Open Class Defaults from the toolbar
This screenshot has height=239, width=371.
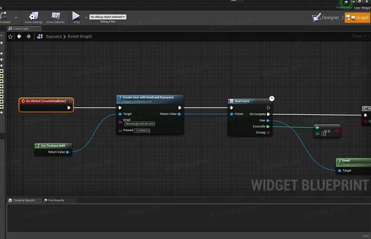tap(56, 18)
